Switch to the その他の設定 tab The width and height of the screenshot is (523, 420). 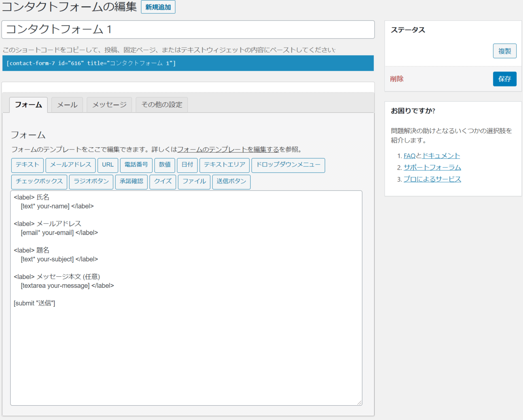(162, 105)
